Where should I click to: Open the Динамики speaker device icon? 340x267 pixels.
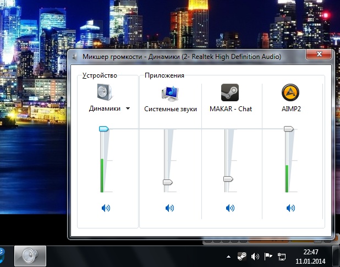pos(105,92)
